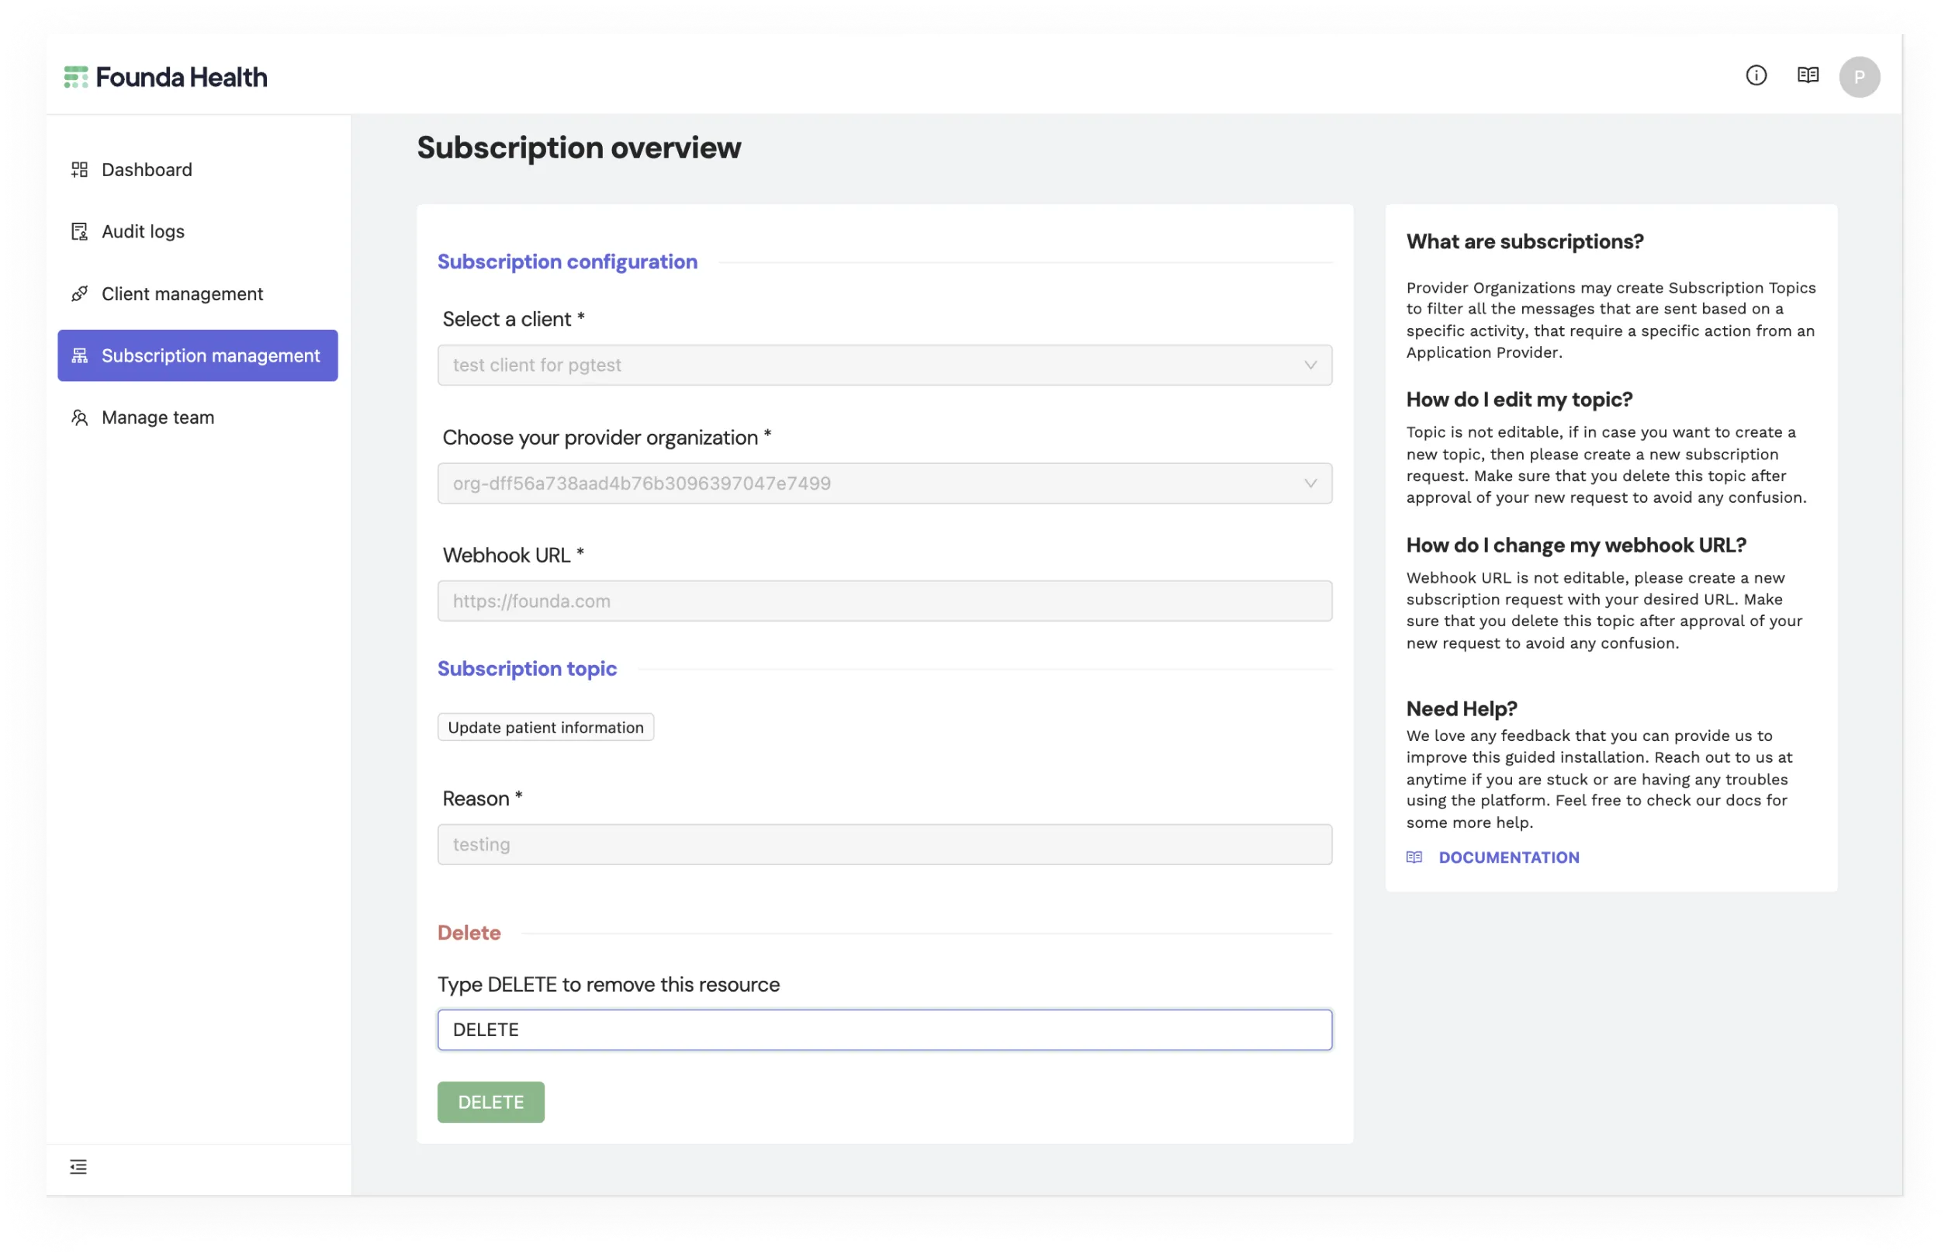
Task: Click the Subscription topic section title
Action: [527, 669]
